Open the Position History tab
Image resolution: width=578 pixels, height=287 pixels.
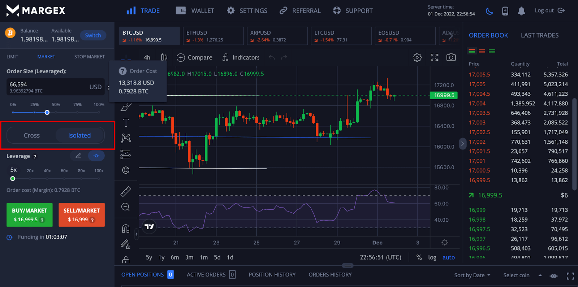272,275
